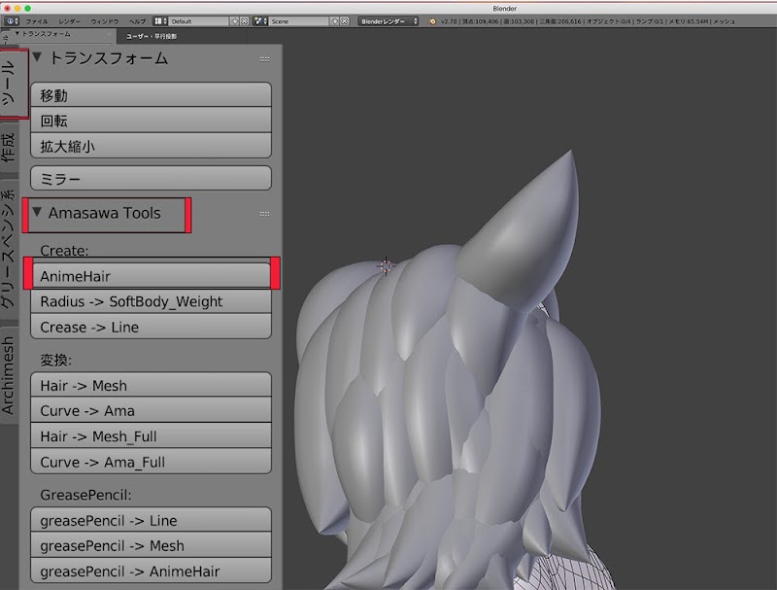Click the Curve -> Ama_Full button
This screenshot has height=590, width=777.
[152, 462]
